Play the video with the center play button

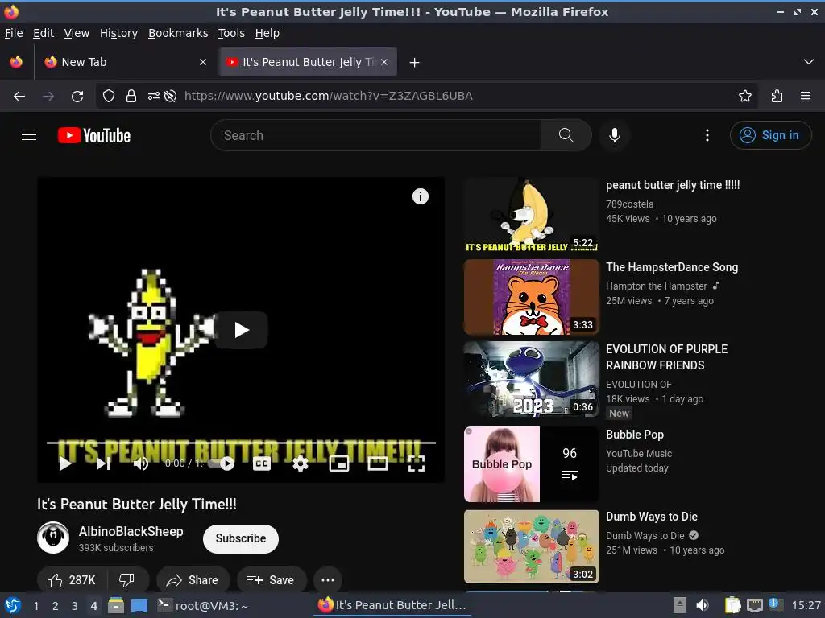point(242,330)
